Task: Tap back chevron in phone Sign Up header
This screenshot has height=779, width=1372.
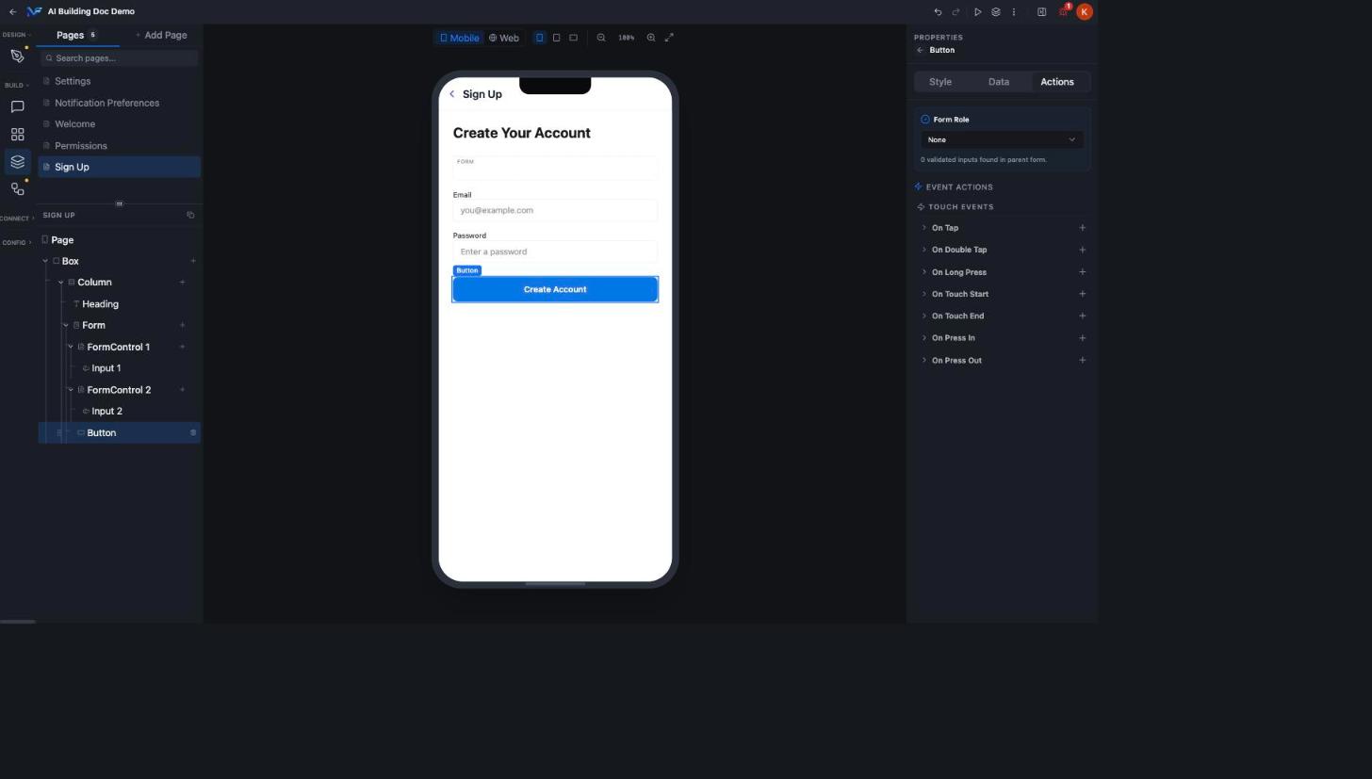Action: point(452,94)
